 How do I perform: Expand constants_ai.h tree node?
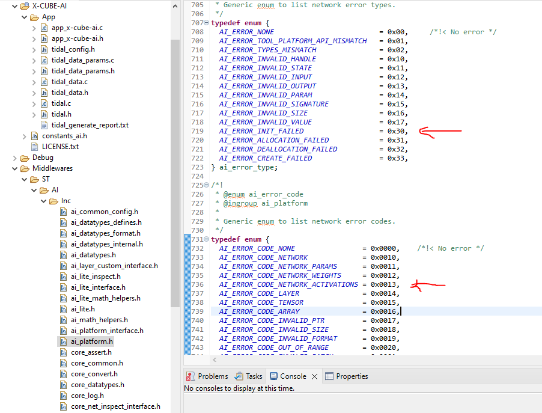[24, 136]
